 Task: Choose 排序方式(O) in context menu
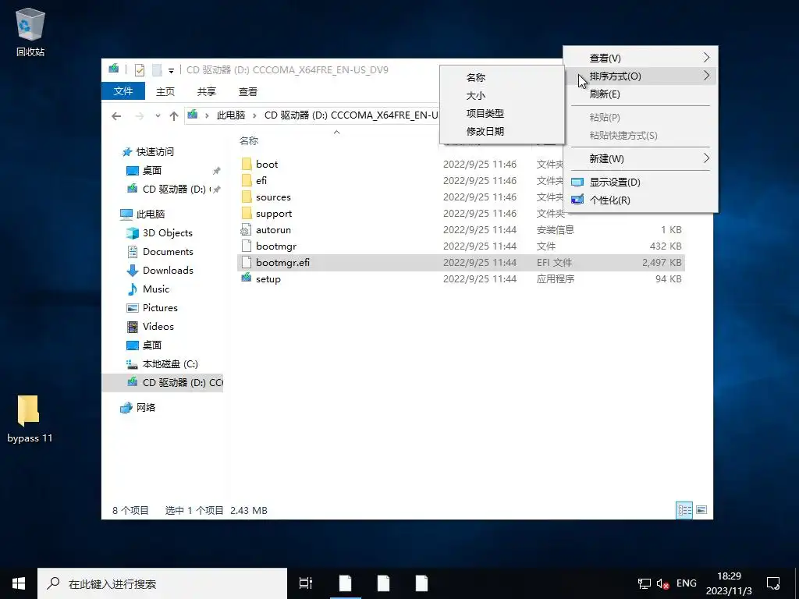click(641, 76)
